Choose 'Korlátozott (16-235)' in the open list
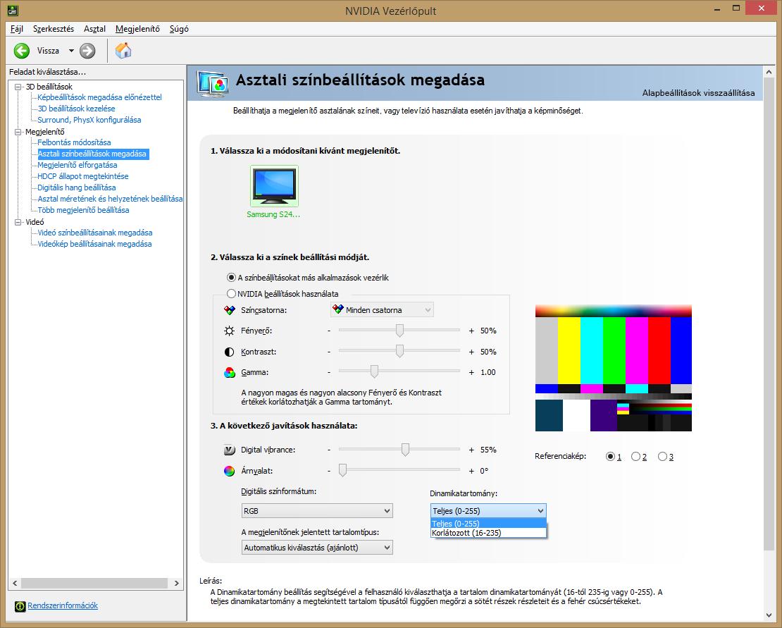This screenshot has width=782, height=628. (x=488, y=533)
